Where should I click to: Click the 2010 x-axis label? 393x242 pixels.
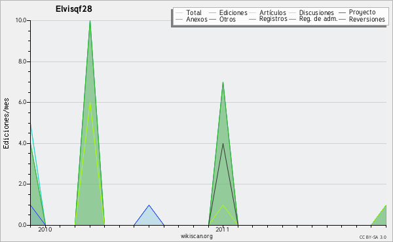click(x=45, y=230)
